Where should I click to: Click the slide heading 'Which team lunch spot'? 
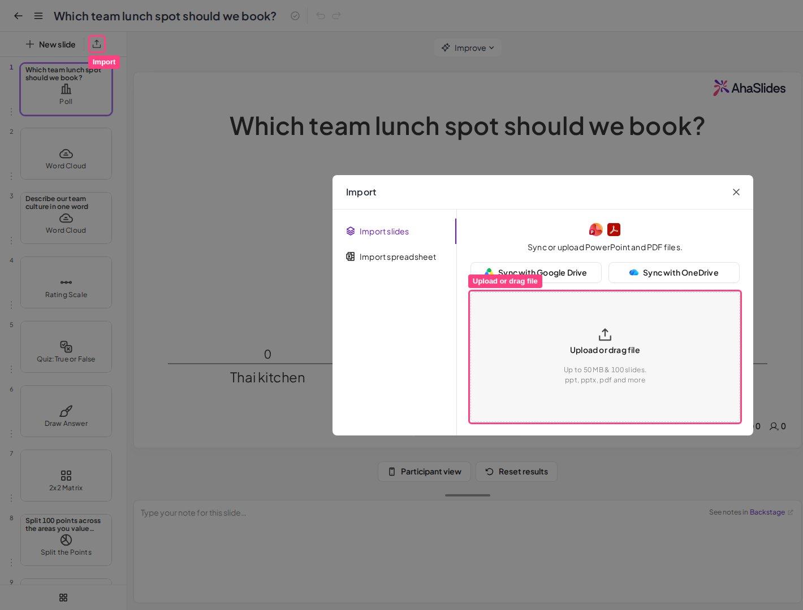(467, 126)
